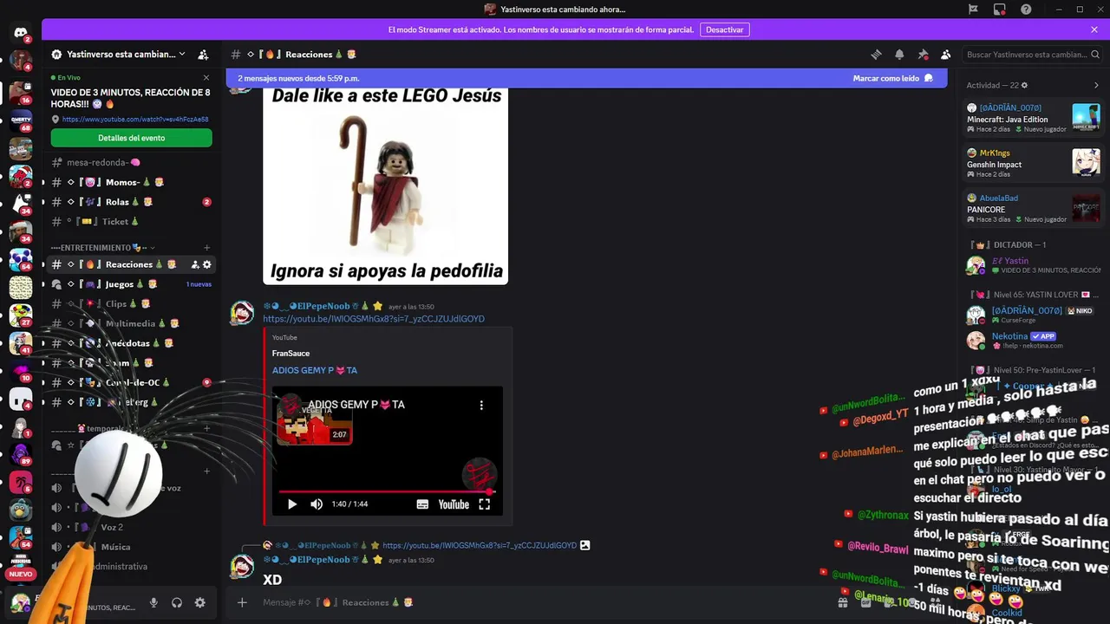Open the attachment plus button in message box
The image size is (1110, 624).
click(242, 602)
